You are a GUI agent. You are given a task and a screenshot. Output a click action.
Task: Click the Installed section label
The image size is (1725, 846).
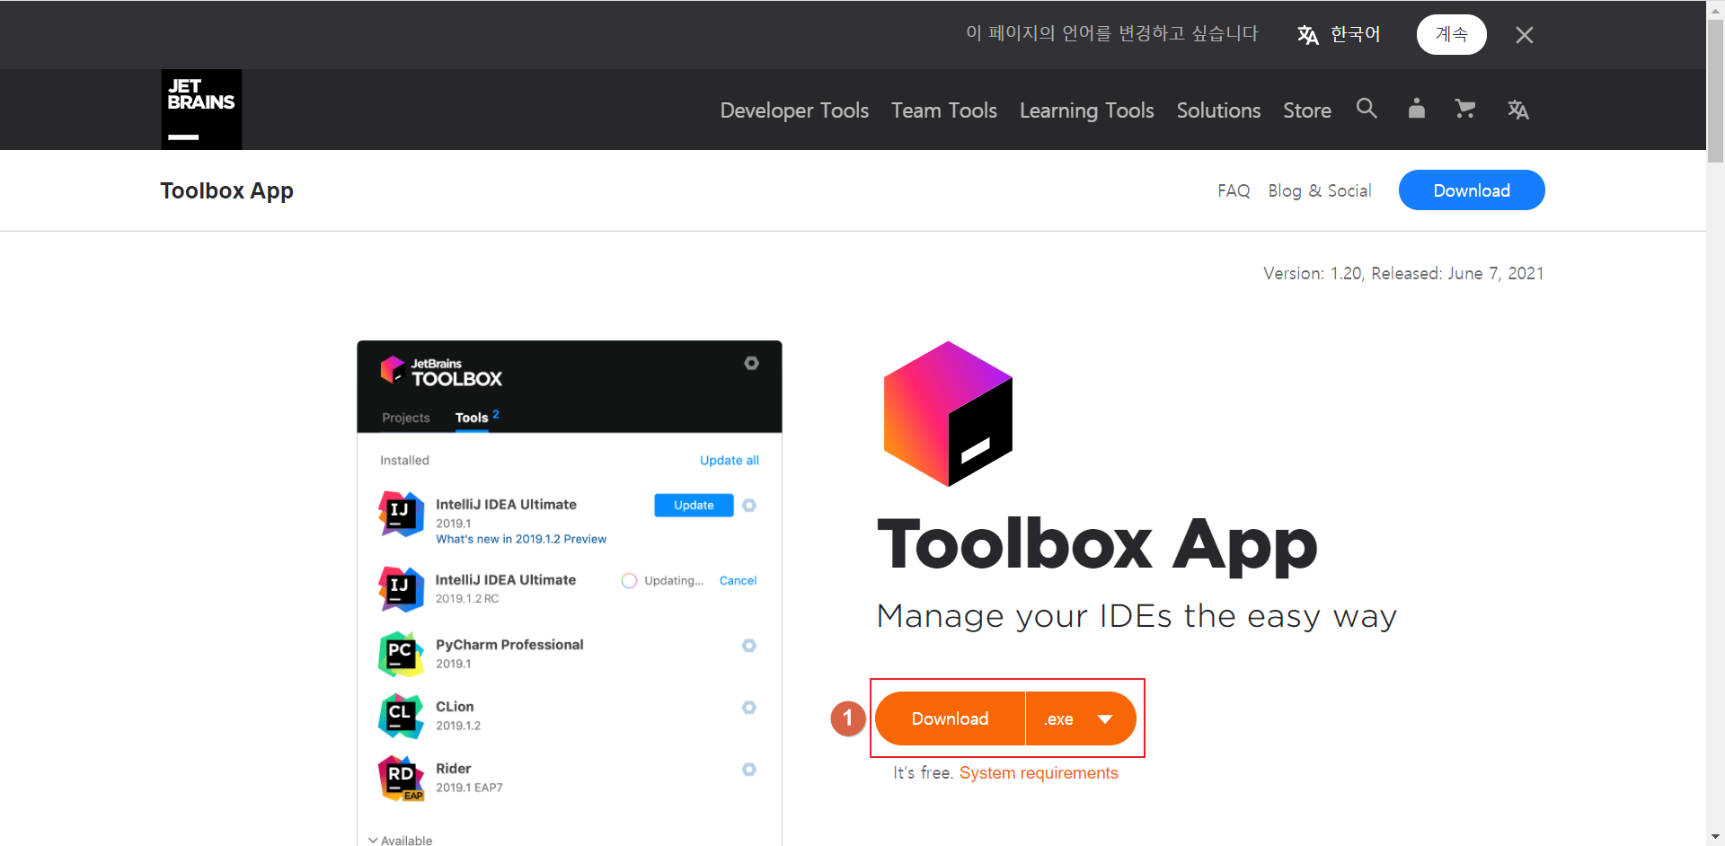coord(404,460)
